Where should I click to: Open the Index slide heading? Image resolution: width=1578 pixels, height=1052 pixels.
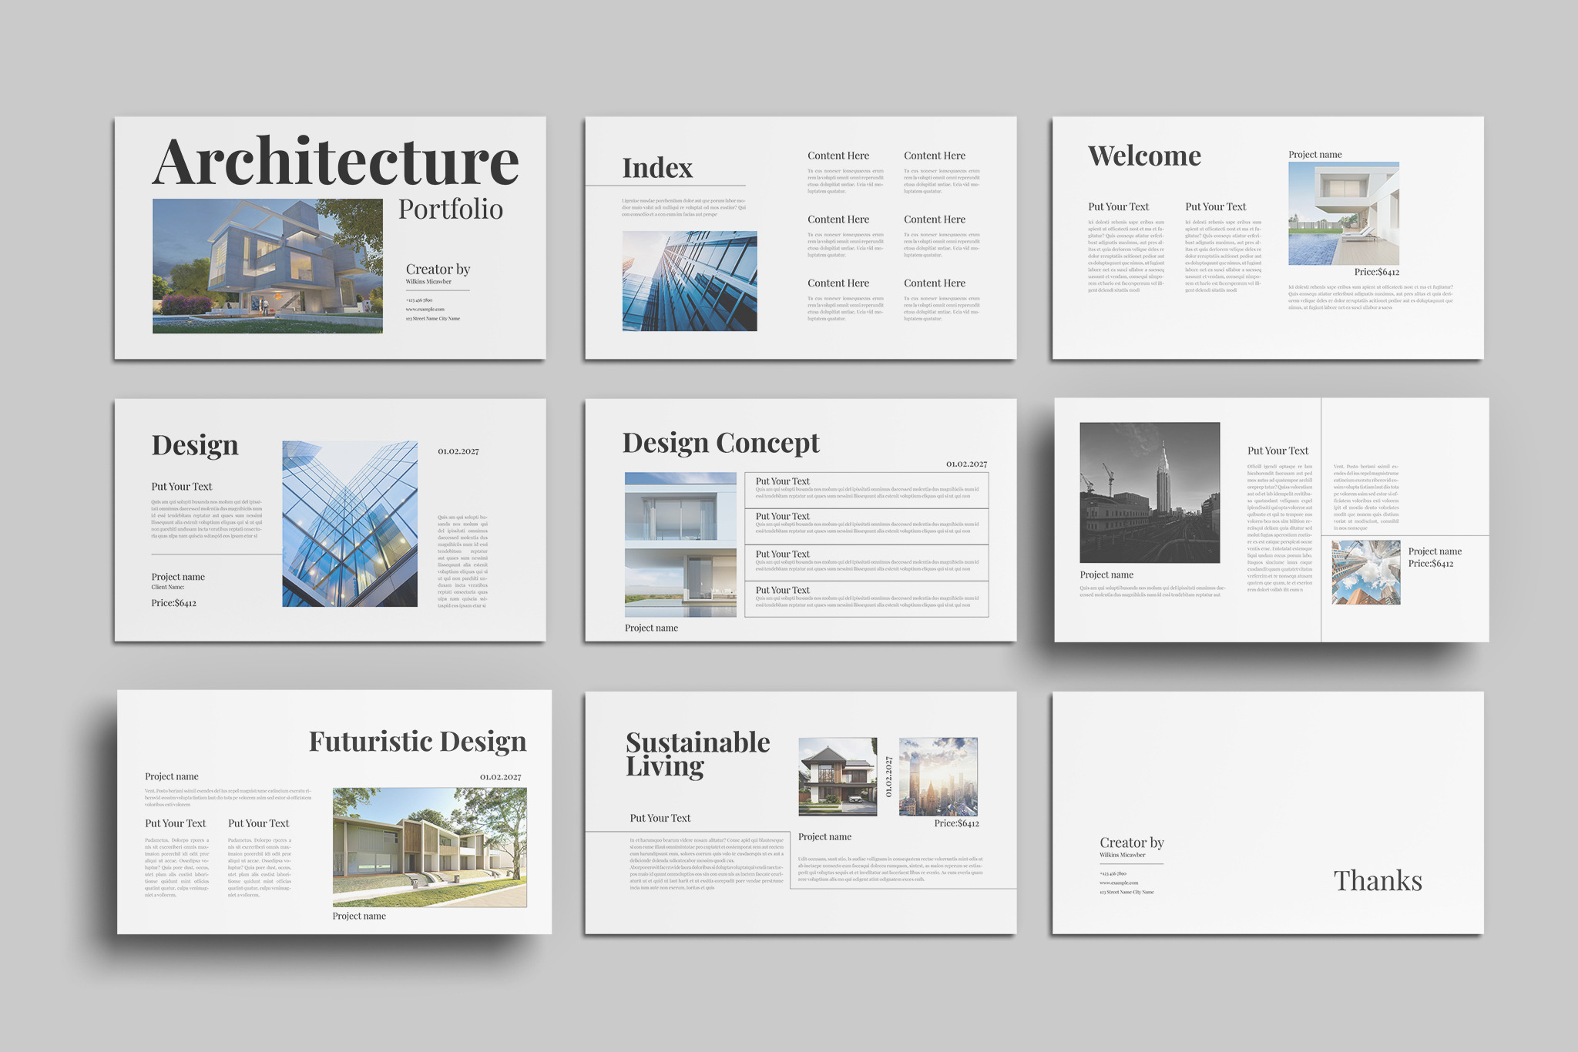click(x=657, y=168)
